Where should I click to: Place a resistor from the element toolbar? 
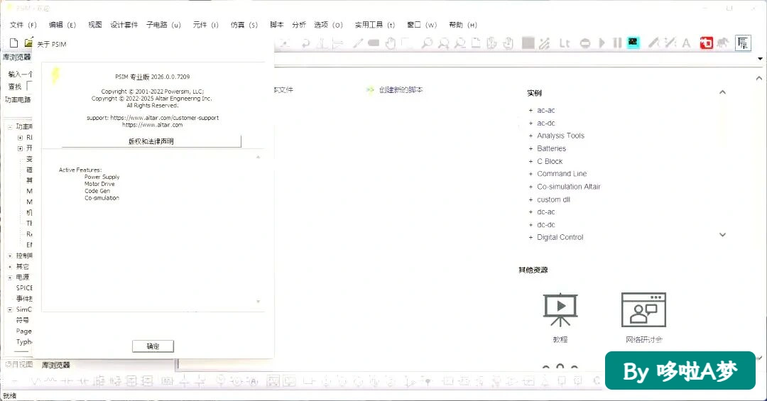click(x=38, y=380)
